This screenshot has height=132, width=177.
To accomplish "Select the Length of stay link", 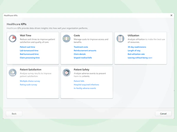I will (134, 50).
